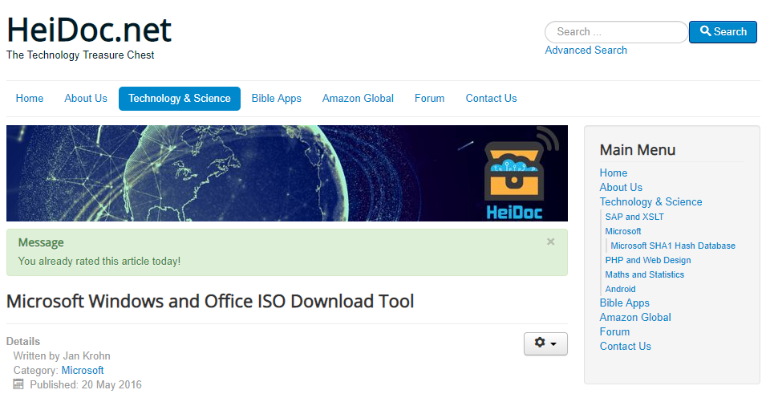This screenshot has width=766, height=394.
Task: Open Contact Us in top navigation
Action: pyautogui.click(x=491, y=98)
